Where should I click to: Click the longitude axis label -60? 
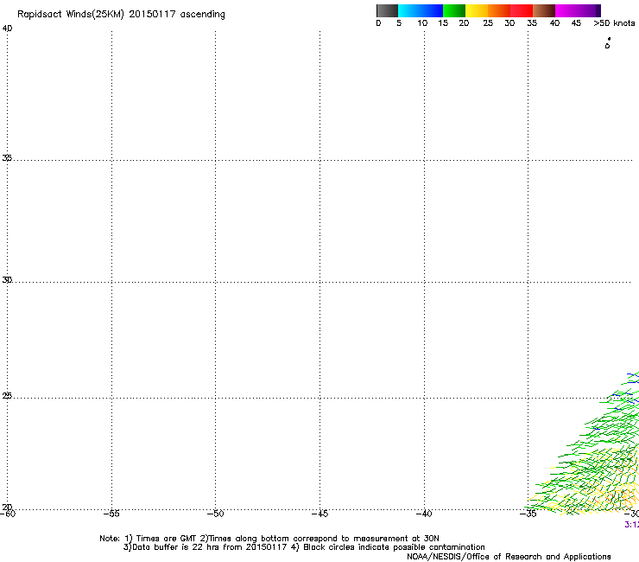8,514
